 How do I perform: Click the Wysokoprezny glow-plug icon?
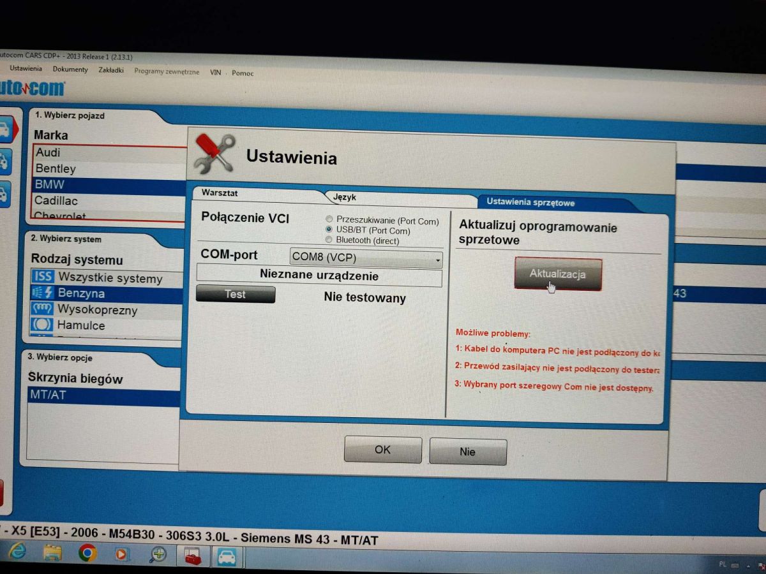click(x=43, y=309)
